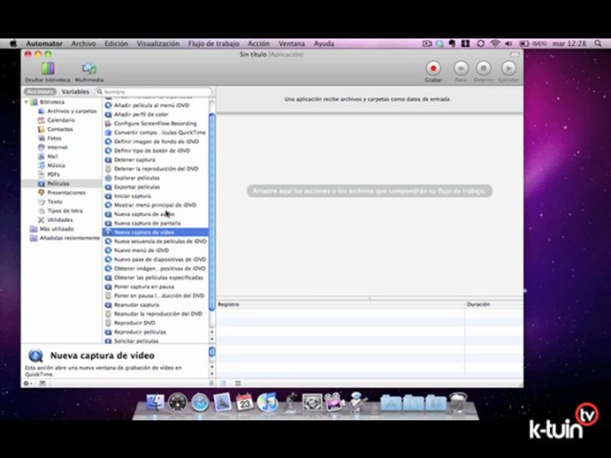Select Nueva captura de pantalla action
611x458 pixels.
[x=147, y=223]
